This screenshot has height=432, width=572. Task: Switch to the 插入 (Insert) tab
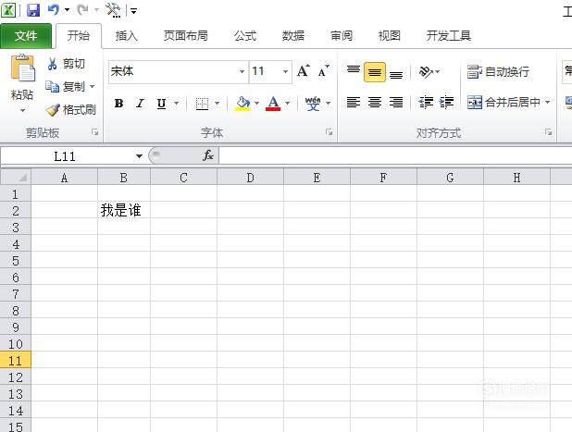point(126,36)
